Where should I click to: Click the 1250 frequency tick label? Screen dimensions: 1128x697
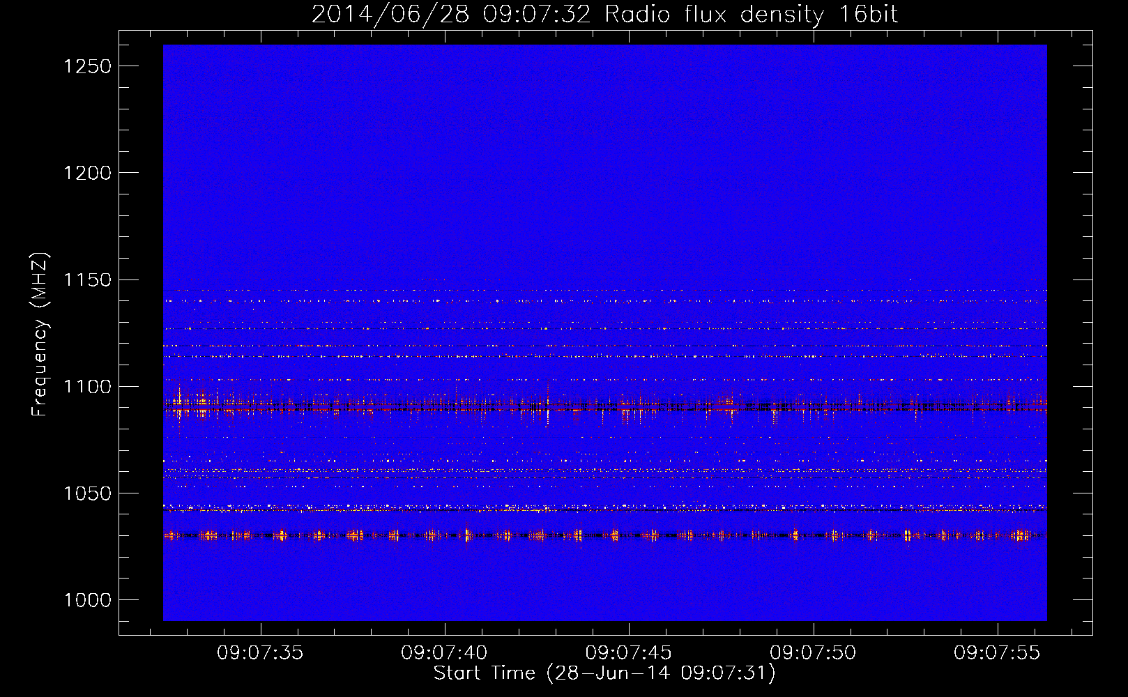(87, 66)
